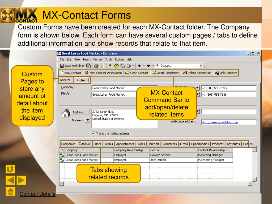Click the AutoDialer telephone icon
This screenshot has width=272, height=204.
pos(129,66)
